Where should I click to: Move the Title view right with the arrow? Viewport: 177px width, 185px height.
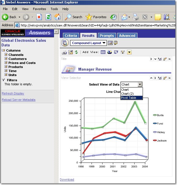coord(151,59)
